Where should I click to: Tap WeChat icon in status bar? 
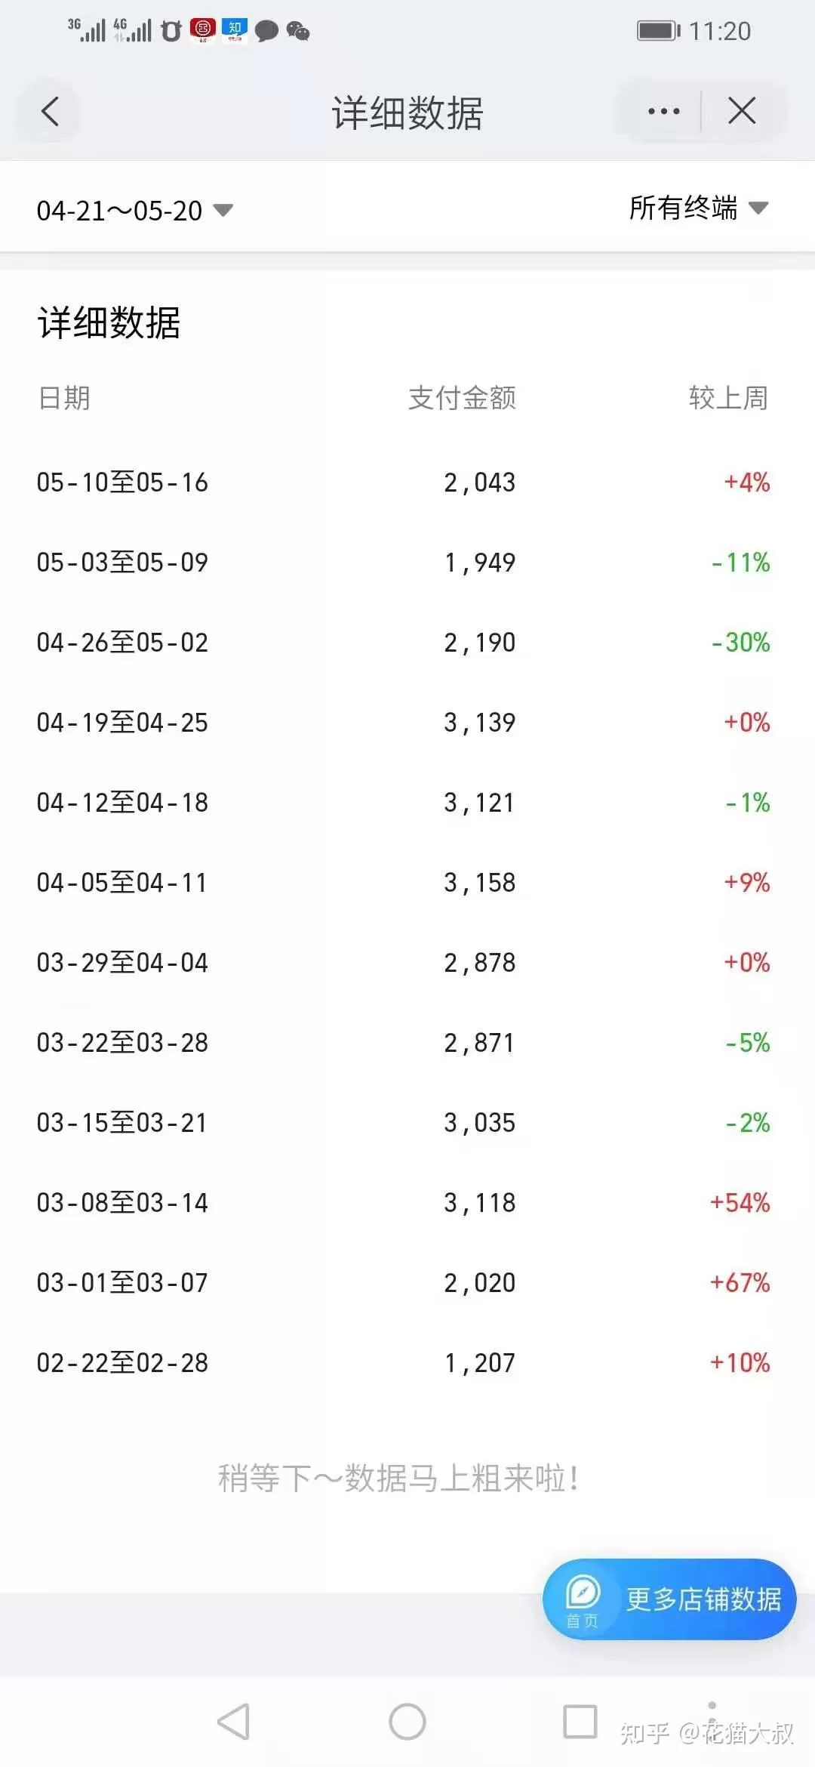click(298, 31)
